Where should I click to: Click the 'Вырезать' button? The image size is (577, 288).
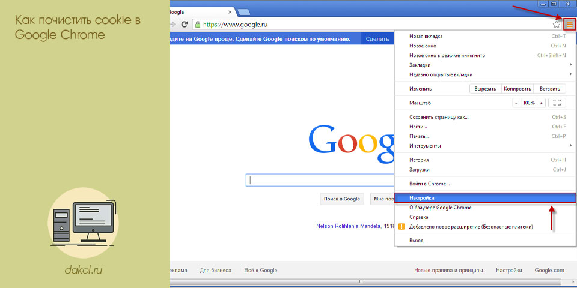486,89
